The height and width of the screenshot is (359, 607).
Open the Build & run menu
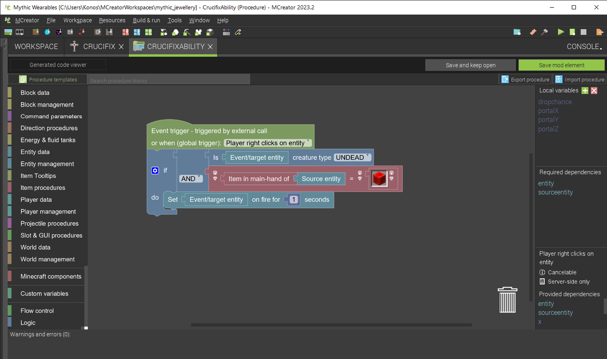[147, 20]
